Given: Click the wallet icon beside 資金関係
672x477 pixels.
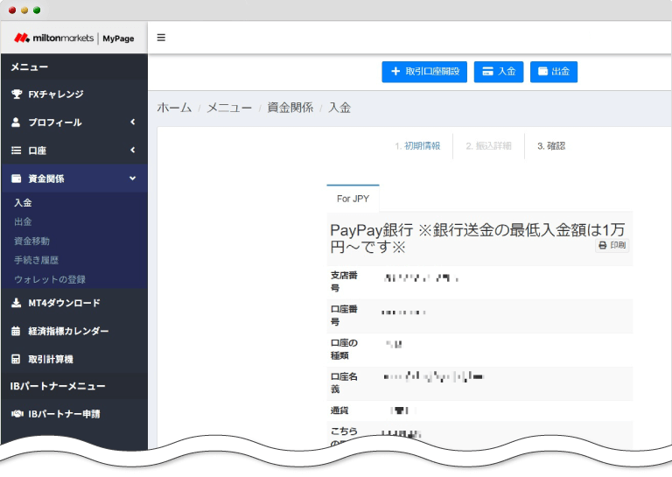Looking at the screenshot, I should (x=17, y=179).
